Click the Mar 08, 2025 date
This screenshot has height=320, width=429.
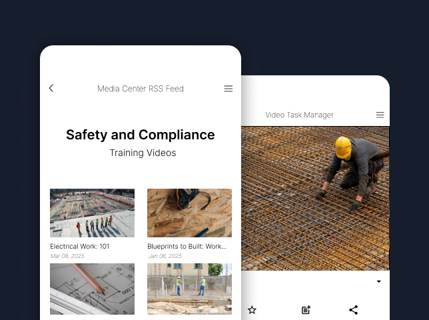[x=67, y=256]
